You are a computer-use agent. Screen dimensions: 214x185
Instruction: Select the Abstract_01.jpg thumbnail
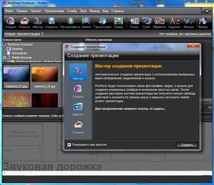[x=16, y=76]
